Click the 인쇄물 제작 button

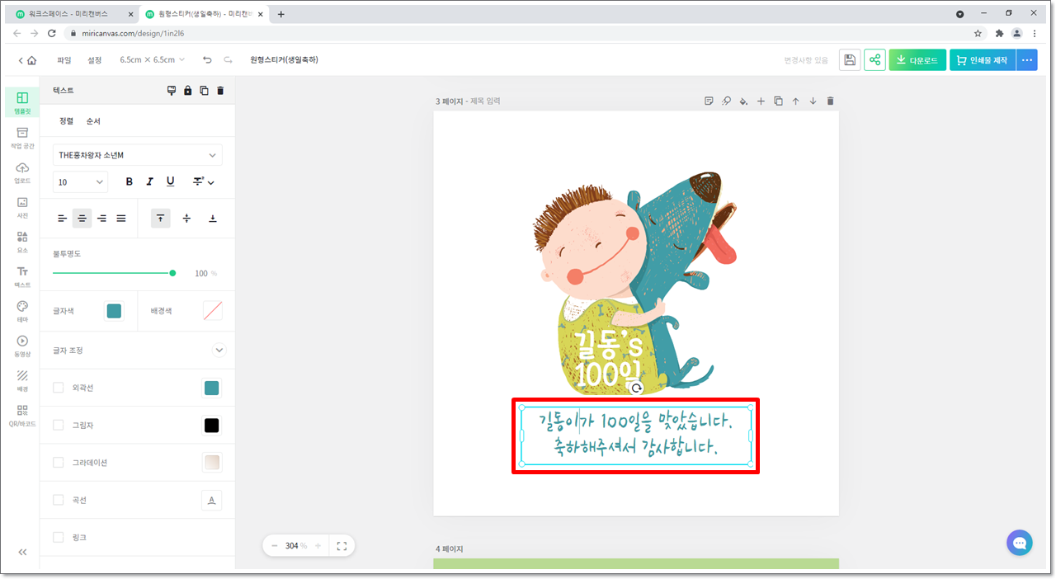point(983,60)
